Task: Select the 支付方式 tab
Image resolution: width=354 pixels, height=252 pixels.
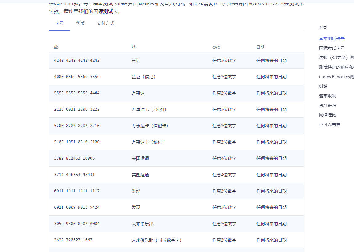Action: [x=106, y=23]
